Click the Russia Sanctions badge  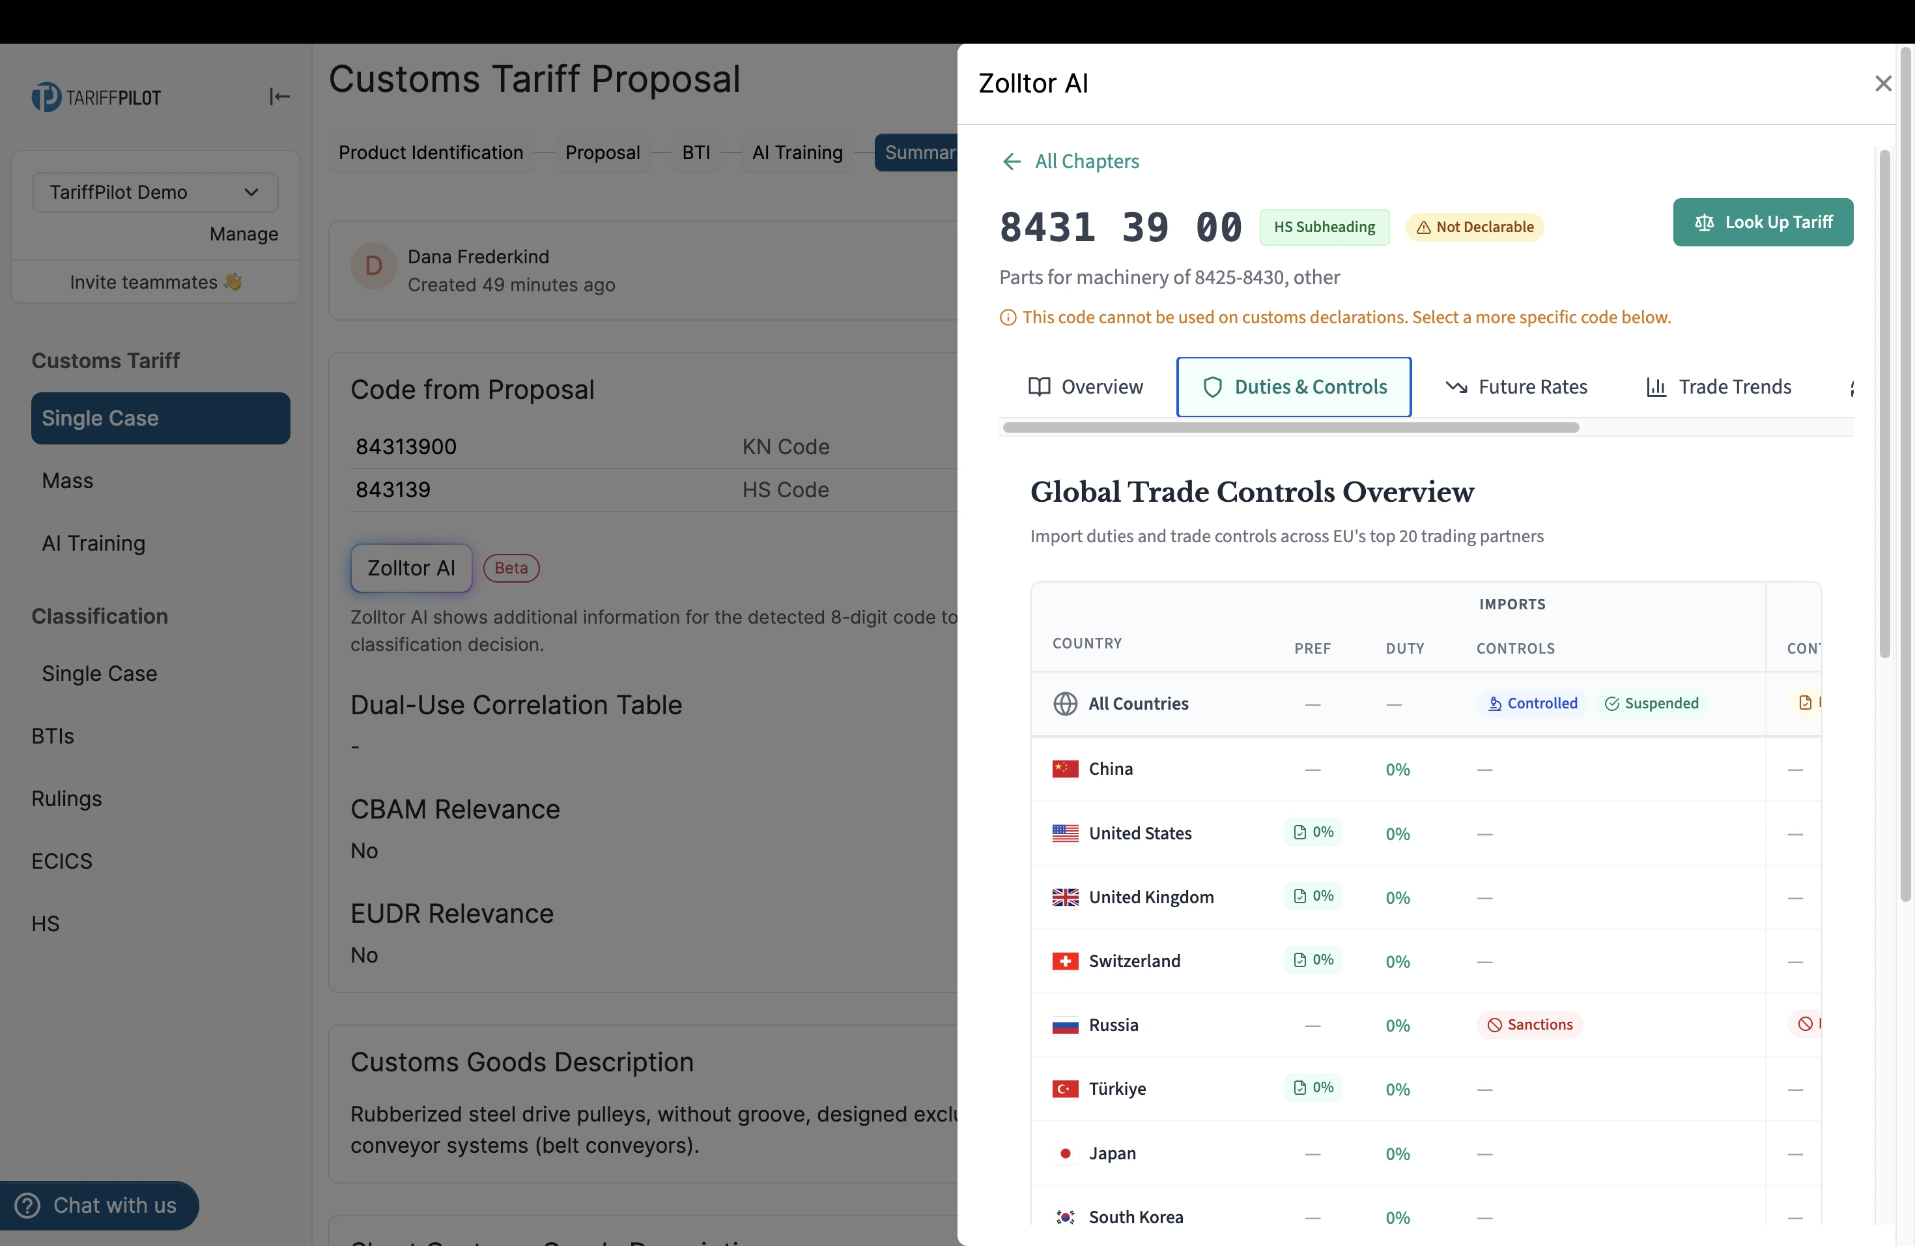[1529, 1024]
